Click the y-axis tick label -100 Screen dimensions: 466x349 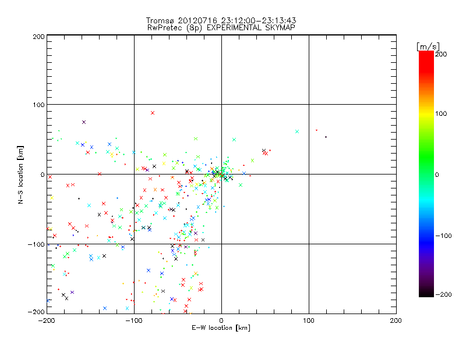(36, 244)
